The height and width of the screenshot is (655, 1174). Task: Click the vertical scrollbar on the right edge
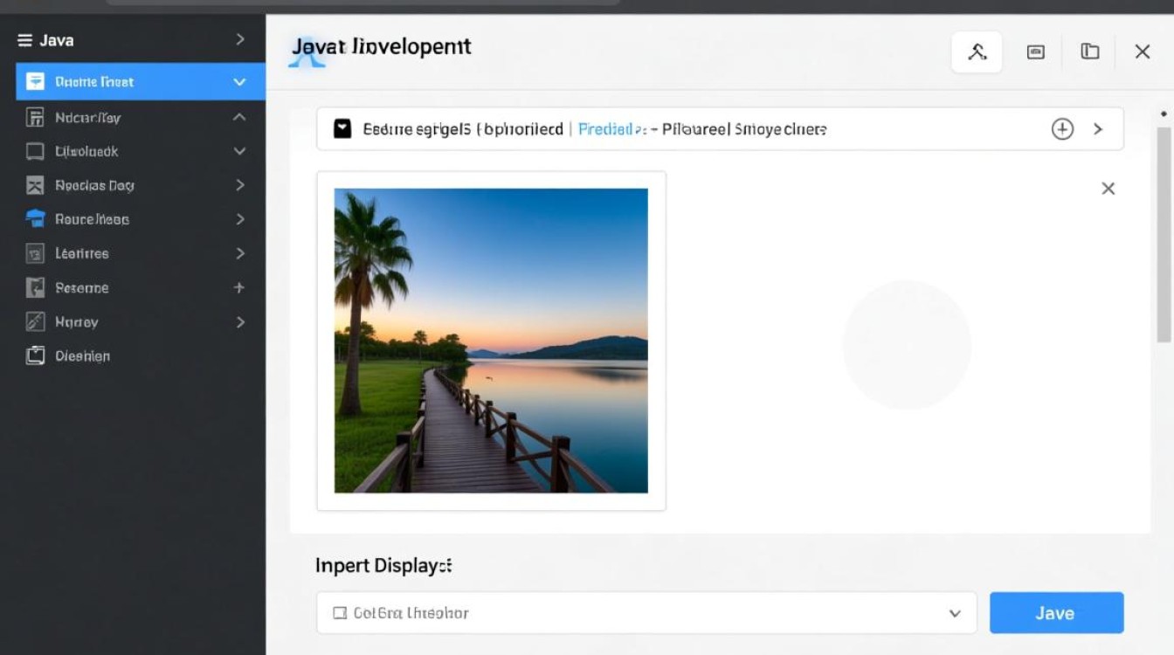click(x=1163, y=234)
